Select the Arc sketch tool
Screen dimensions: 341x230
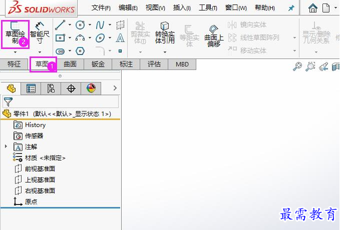pyautogui.click(x=80, y=38)
